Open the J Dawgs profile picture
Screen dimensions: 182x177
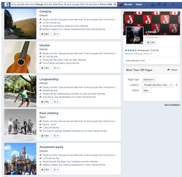click(135, 35)
